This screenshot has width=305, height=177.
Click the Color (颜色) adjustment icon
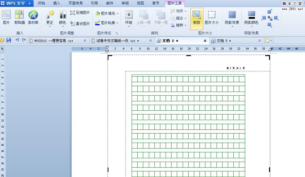[63, 15]
